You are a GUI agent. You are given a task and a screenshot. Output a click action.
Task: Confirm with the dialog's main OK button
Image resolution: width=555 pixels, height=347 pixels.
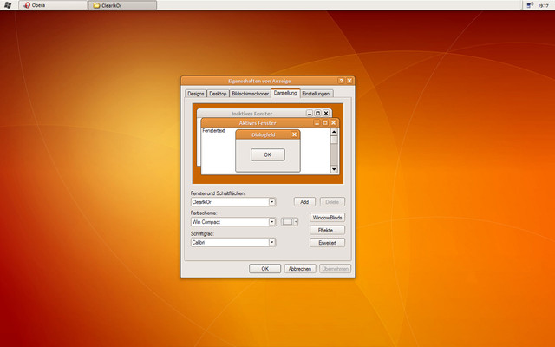coord(264,269)
